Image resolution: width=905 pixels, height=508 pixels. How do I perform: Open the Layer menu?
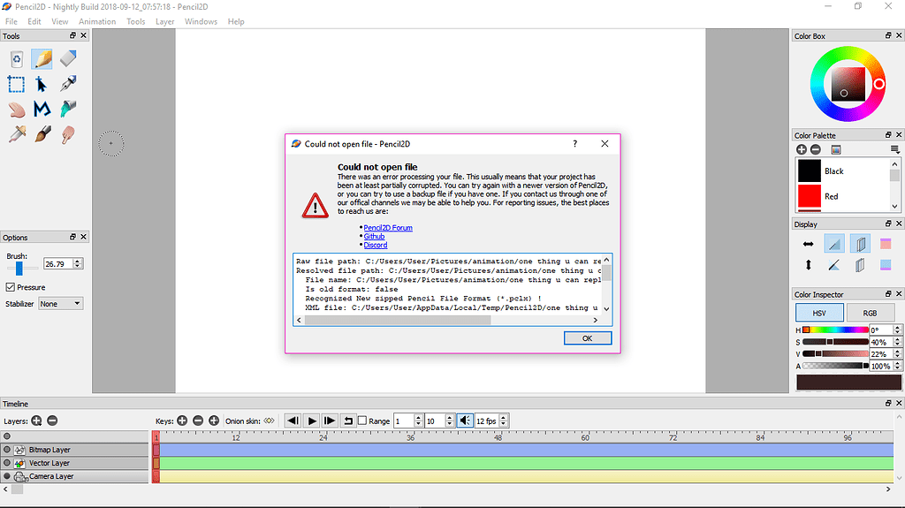click(164, 21)
